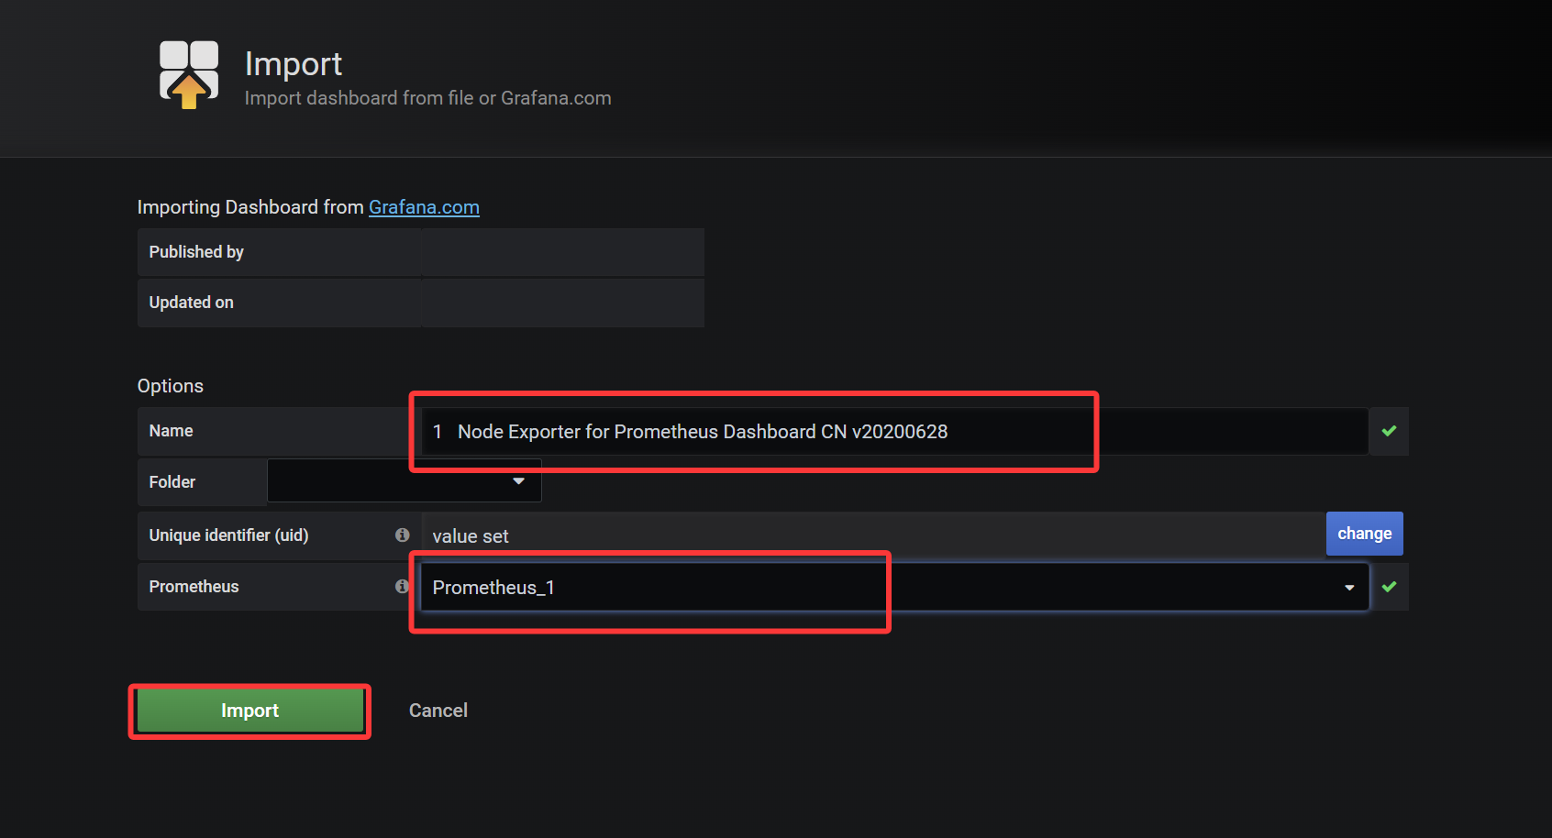The width and height of the screenshot is (1552, 838).
Task: Click the Cancel button
Action: (438, 711)
